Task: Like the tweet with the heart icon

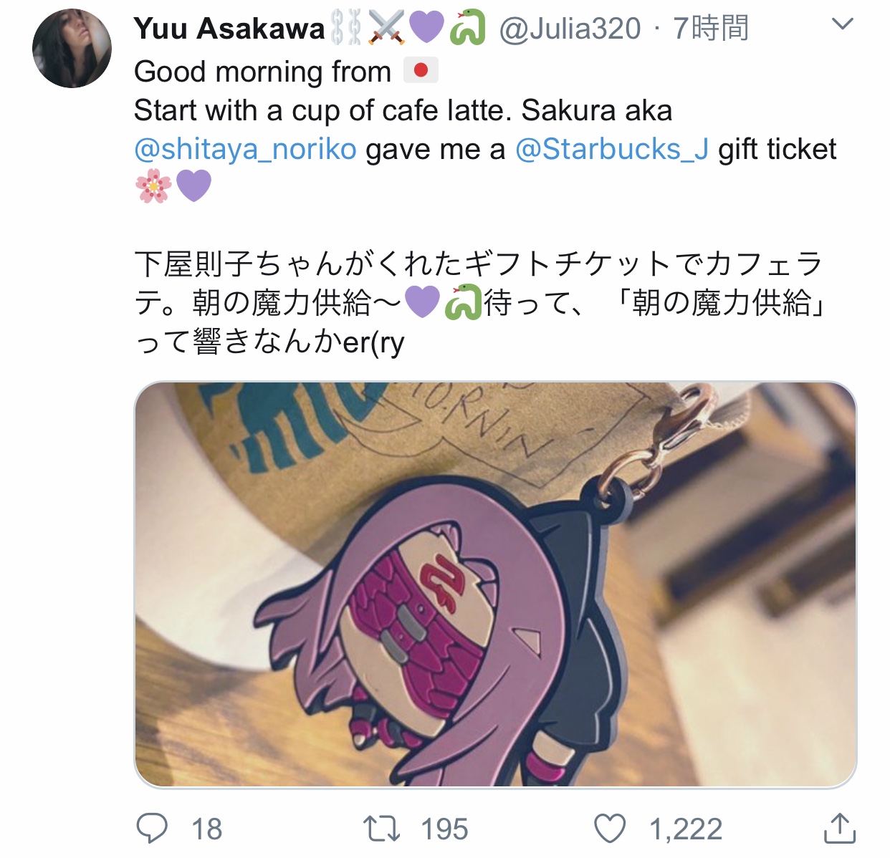Action: (x=611, y=829)
